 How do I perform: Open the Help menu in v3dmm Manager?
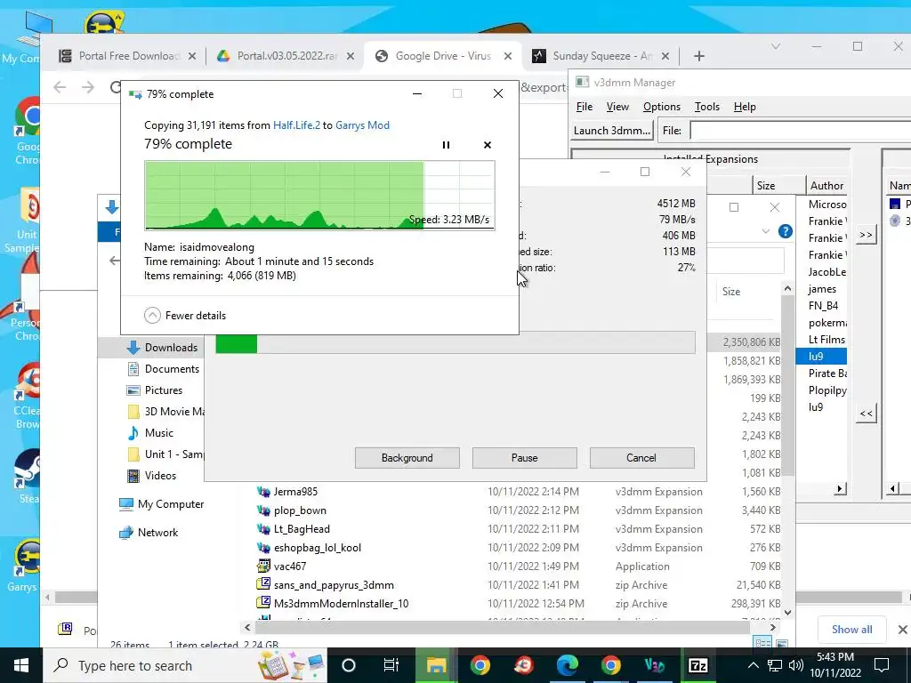point(745,107)
